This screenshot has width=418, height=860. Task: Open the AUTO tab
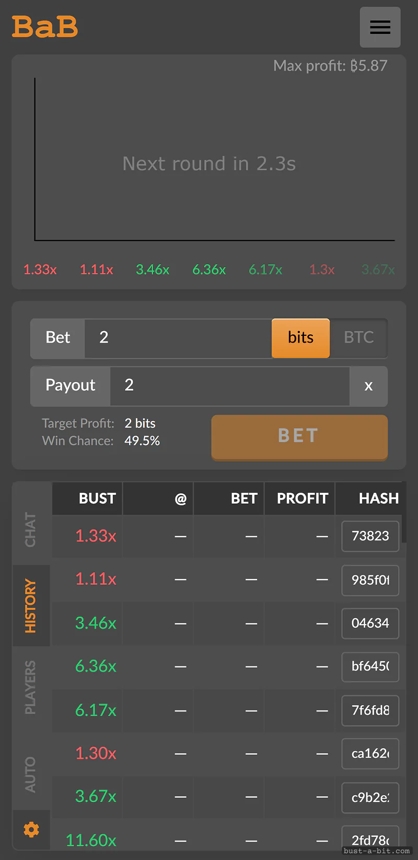[31, 774]
